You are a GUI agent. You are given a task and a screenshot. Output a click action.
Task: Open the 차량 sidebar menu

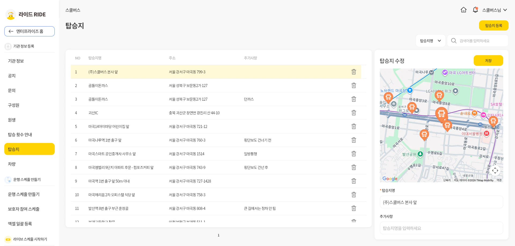coord(12,164)
